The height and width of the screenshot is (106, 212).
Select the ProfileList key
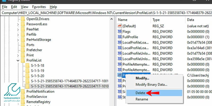(34, 60)
